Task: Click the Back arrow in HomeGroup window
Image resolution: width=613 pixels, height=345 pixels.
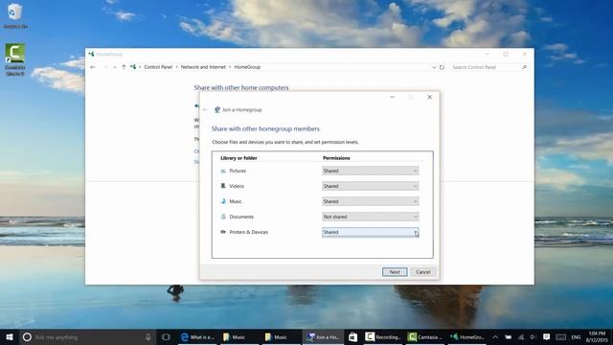Action: click(93, 67)
